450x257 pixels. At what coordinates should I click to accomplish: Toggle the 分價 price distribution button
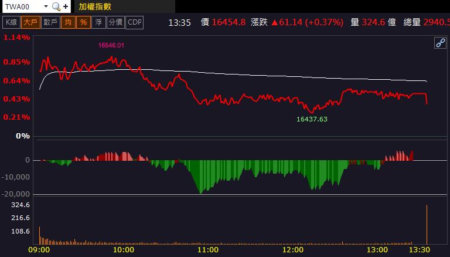click(x=115, y=22)
